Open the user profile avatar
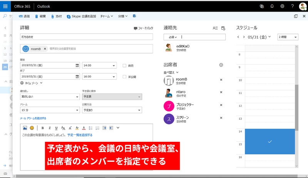Viewport: 308px width, 178px height. coord(303,6)
